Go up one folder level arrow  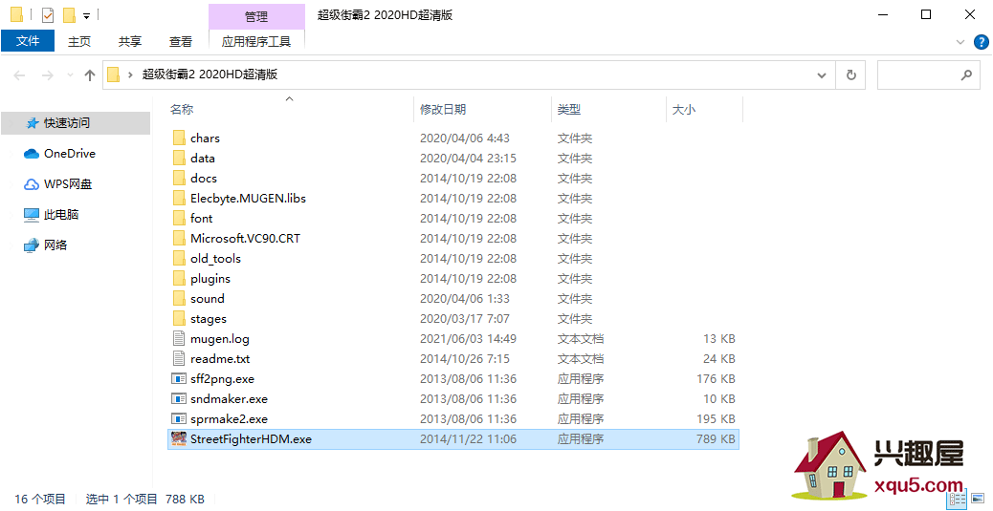coord(90,75)
